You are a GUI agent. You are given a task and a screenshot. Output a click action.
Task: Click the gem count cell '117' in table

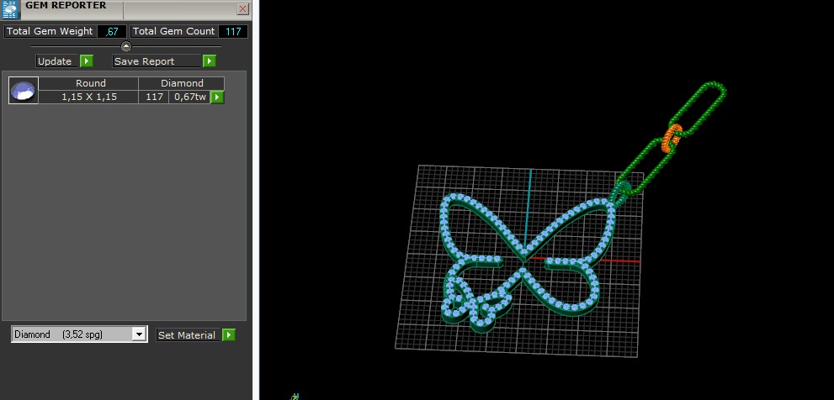coord(154,97)
